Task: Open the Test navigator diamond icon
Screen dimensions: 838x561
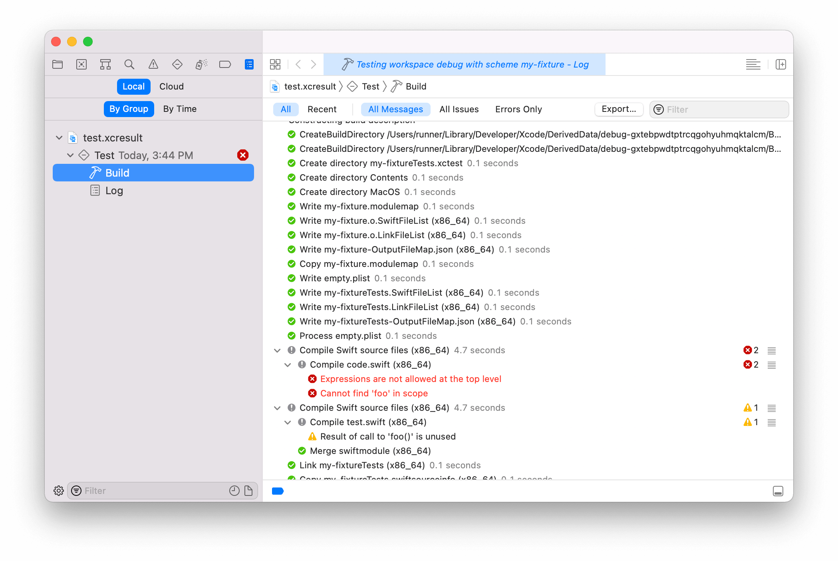Action: [x=177, y=64]
